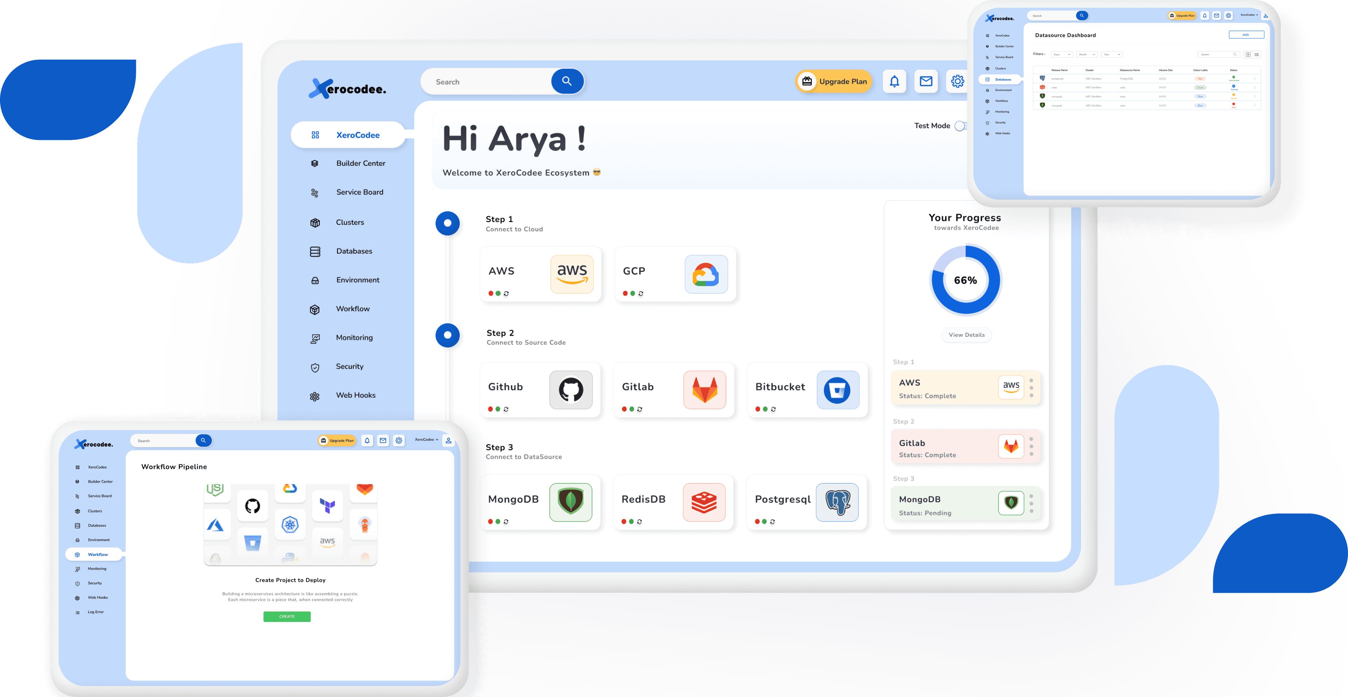This screenshot has height=697, width=1348.
Task: Click the Azure logo in Workflow Pipeline grid
Action: click(x=215, y=524)
